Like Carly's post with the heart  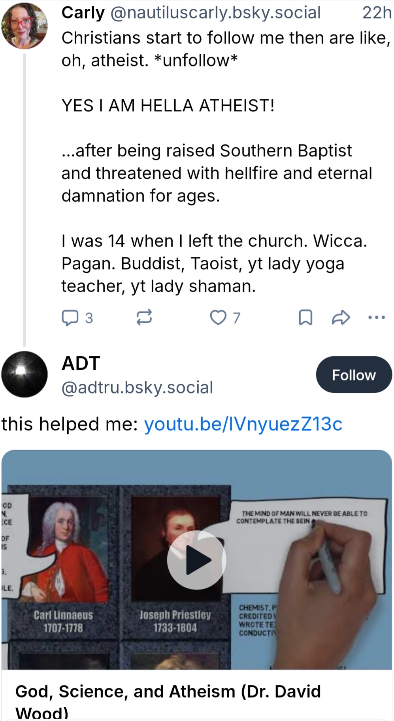pos(218,318)
